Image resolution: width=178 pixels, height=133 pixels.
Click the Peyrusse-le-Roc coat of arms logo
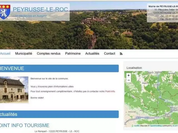pyautogui.click(x=5, y=12)
